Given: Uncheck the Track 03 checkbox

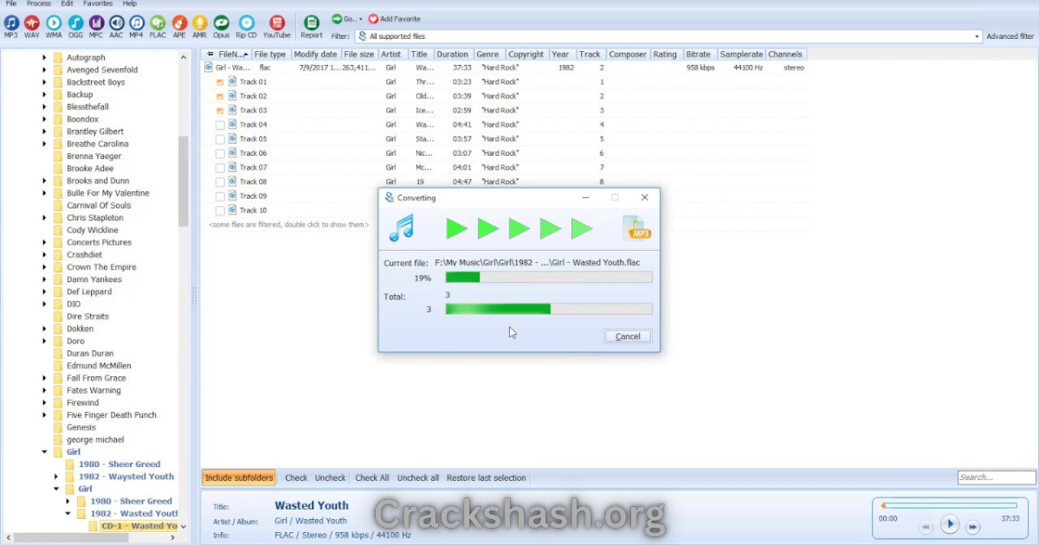Looking at the screenshot, I should click(220, 111).
